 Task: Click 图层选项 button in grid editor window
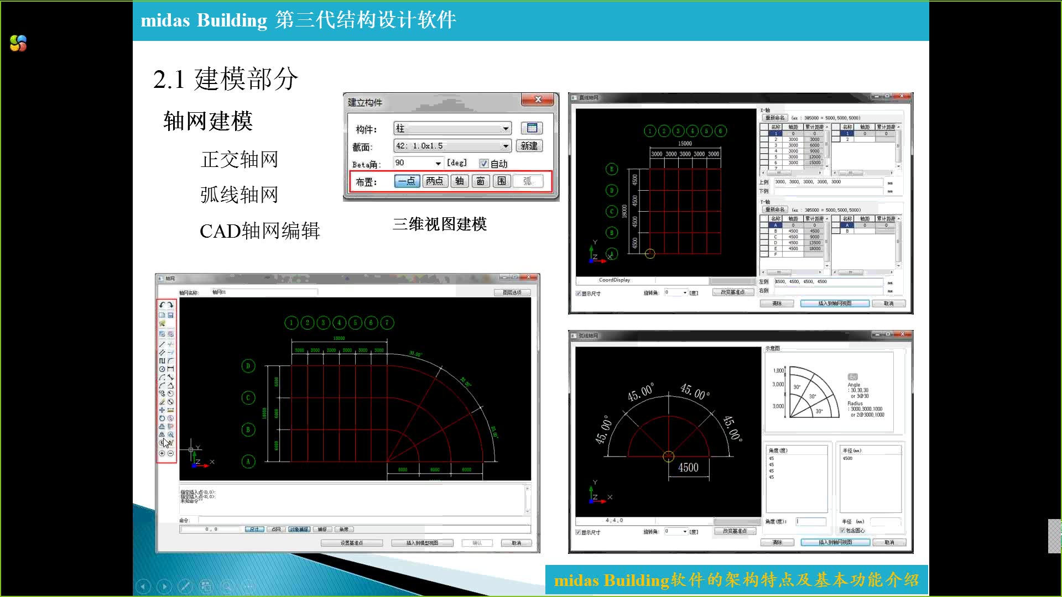click(x=512, y=292)
